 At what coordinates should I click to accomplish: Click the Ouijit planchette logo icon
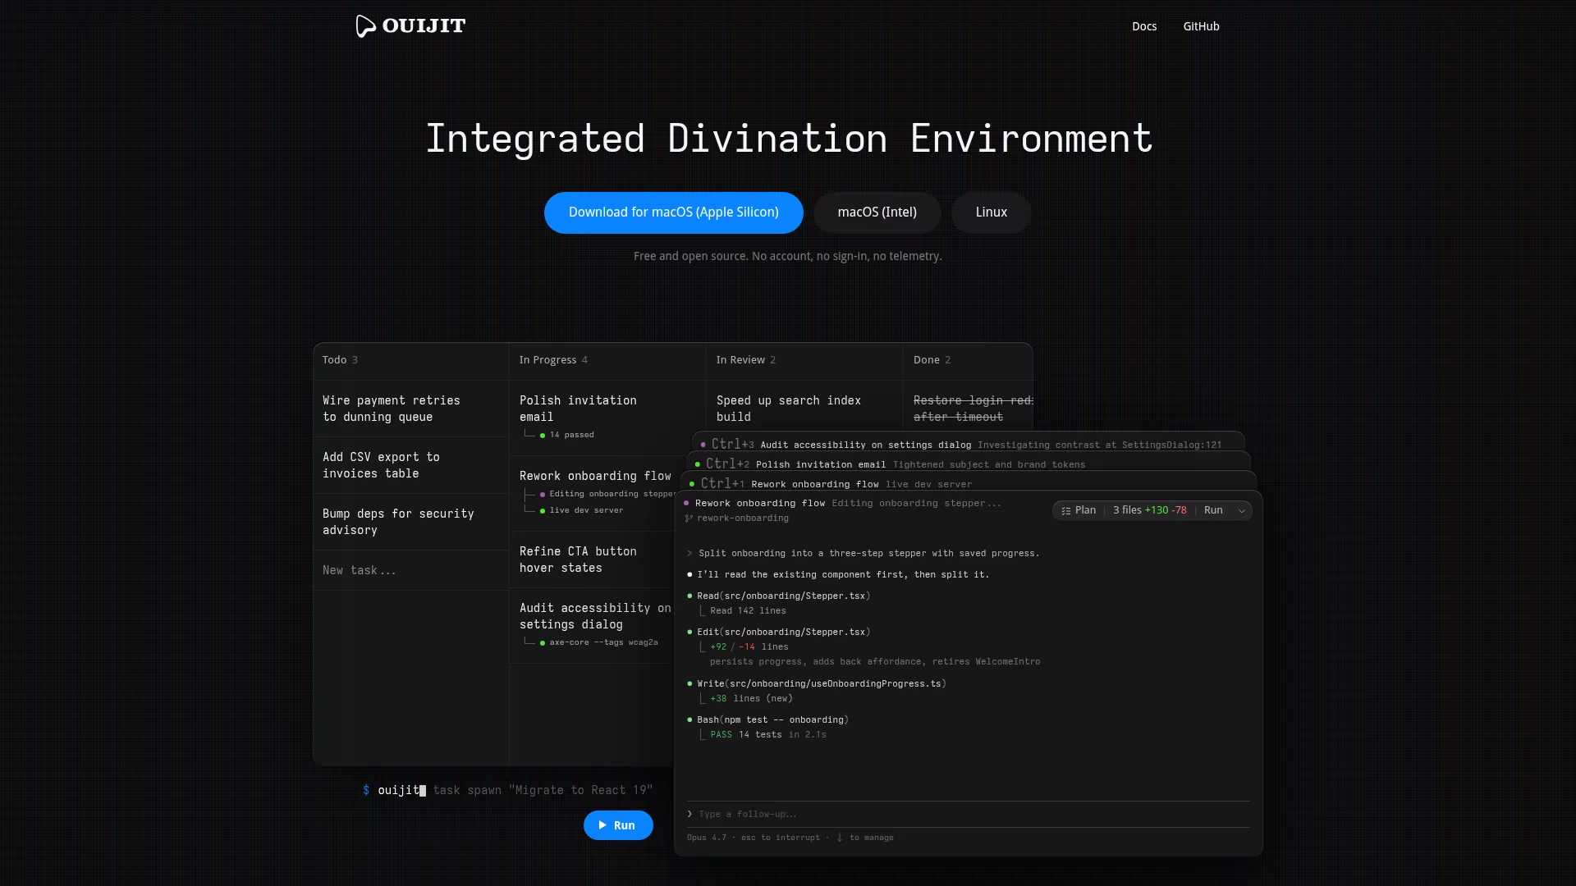[365, 26]
